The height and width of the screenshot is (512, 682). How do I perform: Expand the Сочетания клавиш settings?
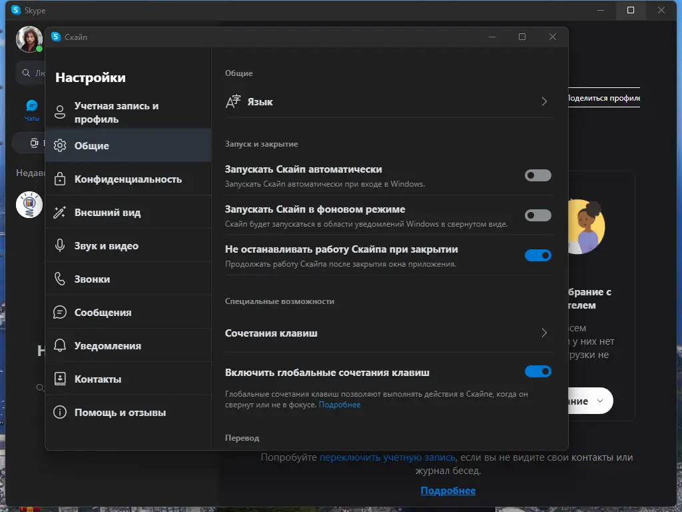click(x=390, y=333)
